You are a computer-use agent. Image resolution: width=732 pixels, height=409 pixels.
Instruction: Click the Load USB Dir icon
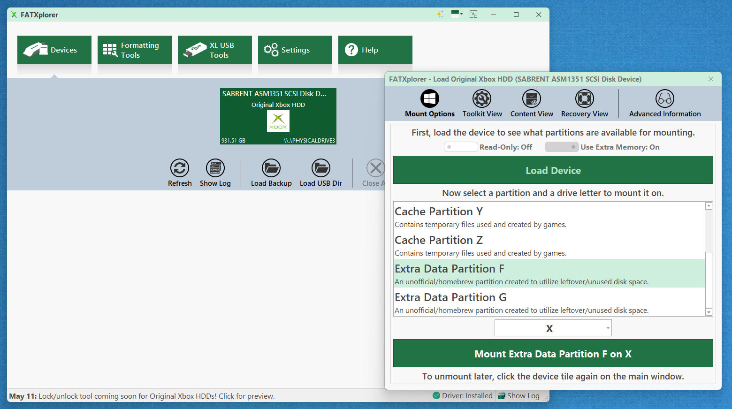click(x=321, y=168)
